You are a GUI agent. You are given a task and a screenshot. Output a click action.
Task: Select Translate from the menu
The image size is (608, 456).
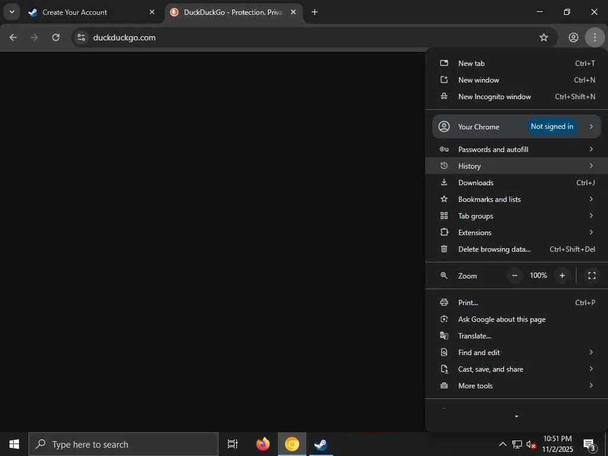517,336
